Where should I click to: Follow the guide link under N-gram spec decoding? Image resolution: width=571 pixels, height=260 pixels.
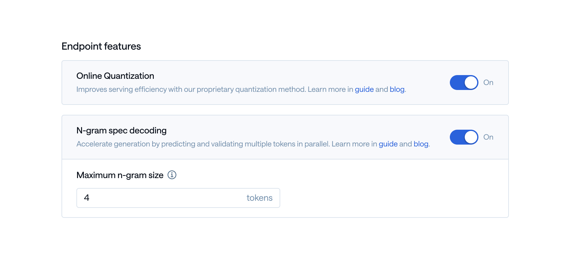(388, 144)
